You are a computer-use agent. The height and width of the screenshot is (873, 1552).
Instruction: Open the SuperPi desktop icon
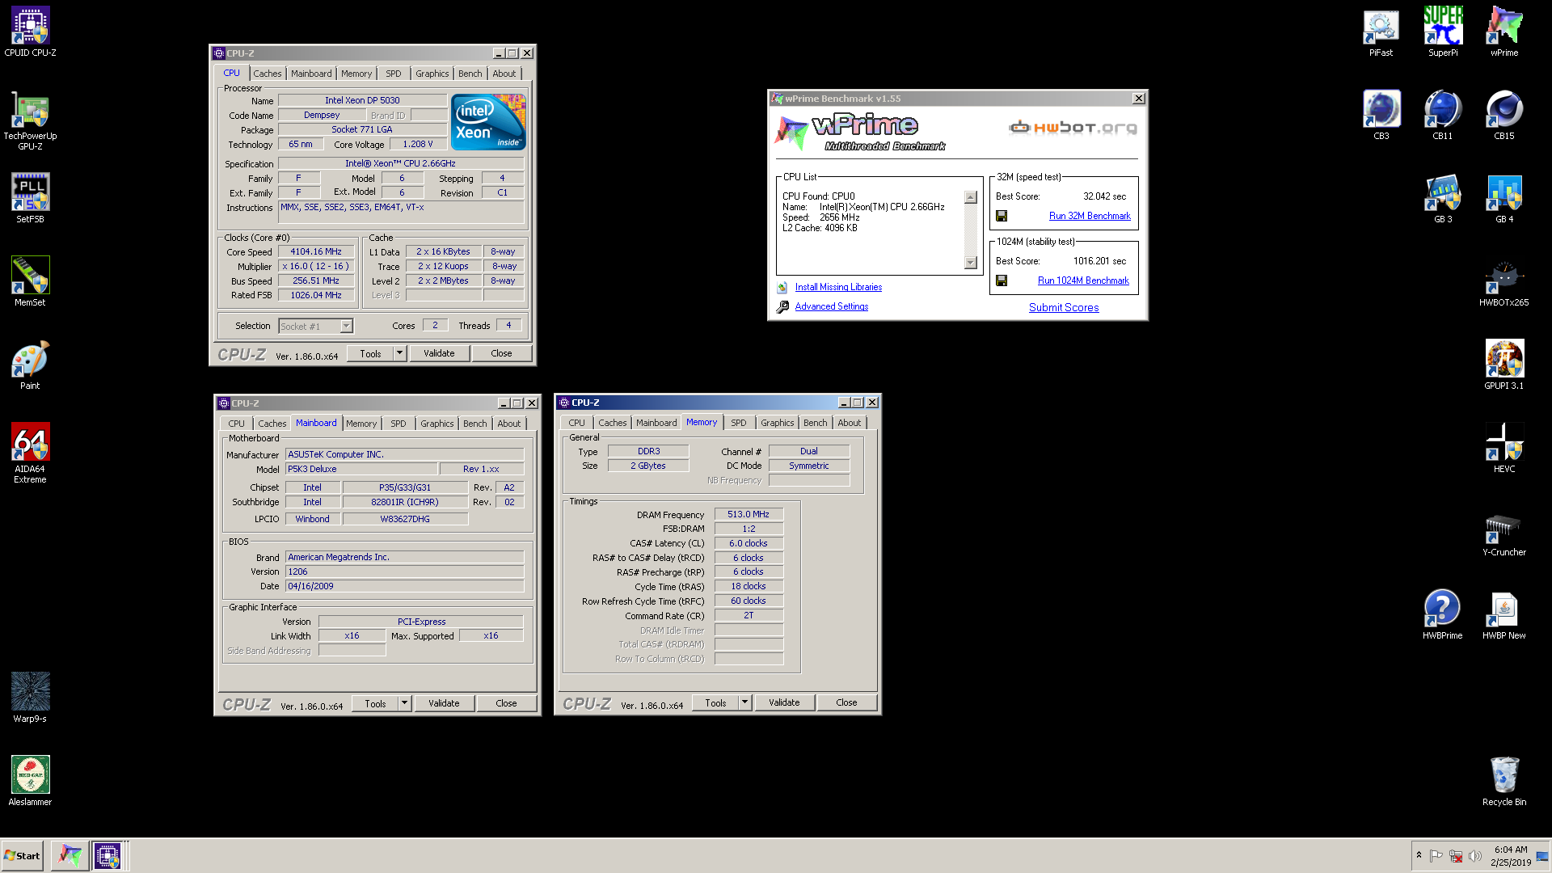tap(1443, 32)
